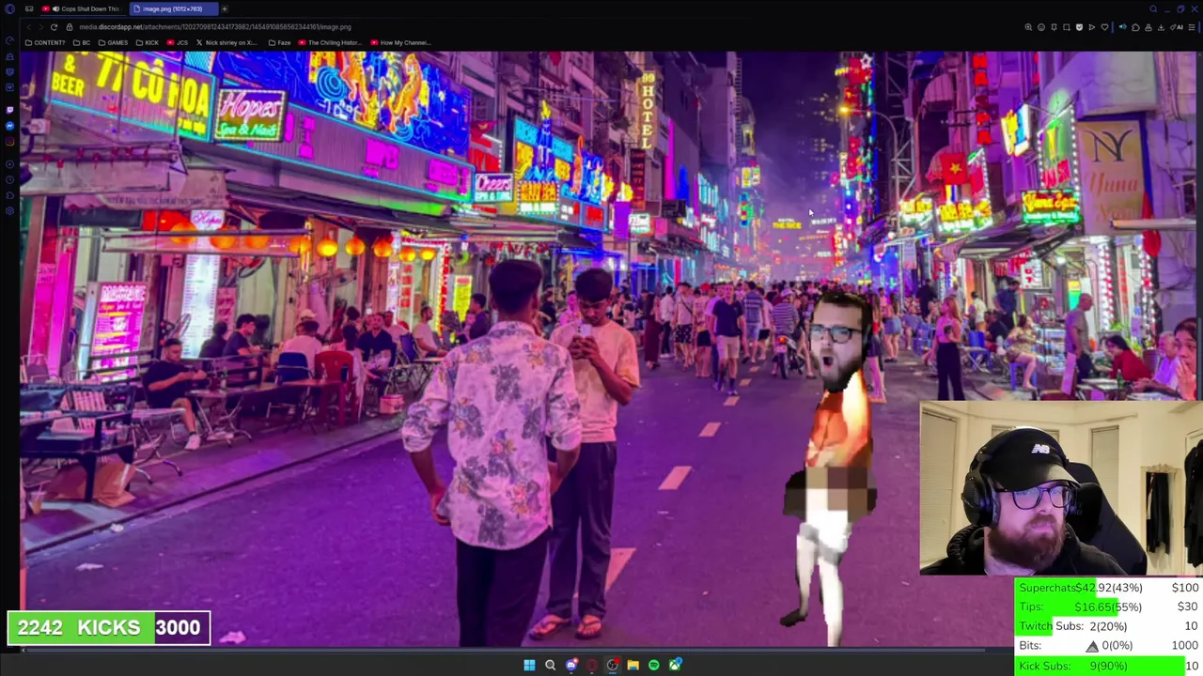The width and height of the screenshot is (1203, 676).
Task: Open the 'Nick shirley on X' bookmark
Action: pyautogui.click(x=226, y=42)
